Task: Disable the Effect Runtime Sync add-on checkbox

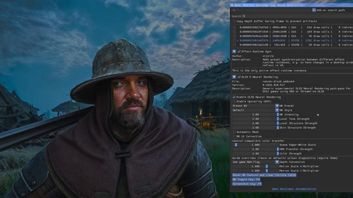Action: click(239, 51)
